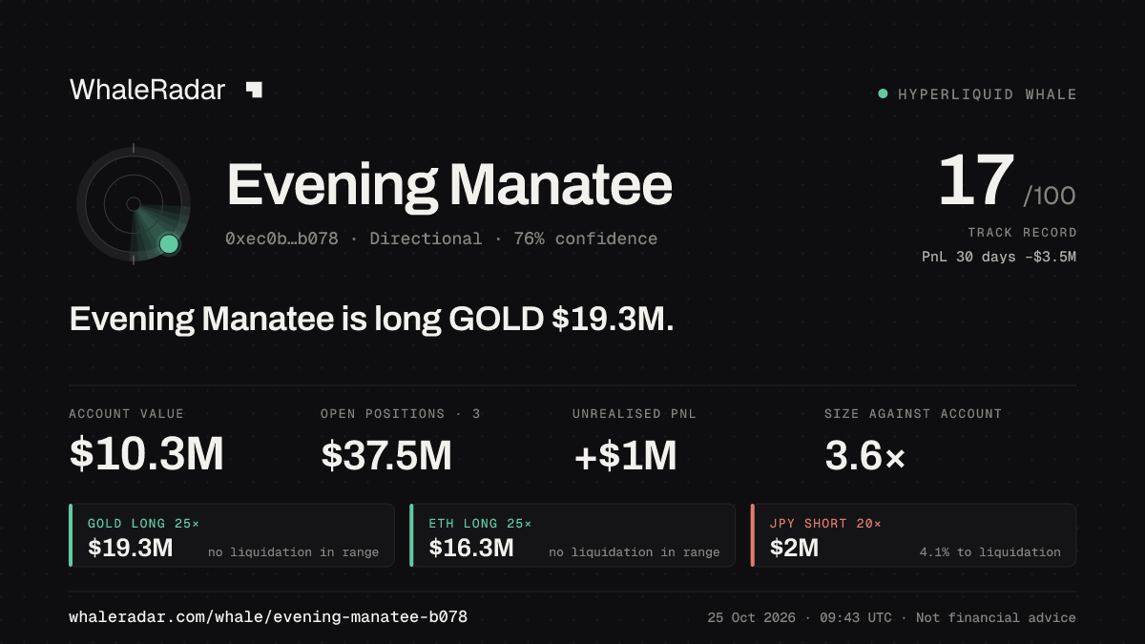This screenshot has width=1145, height=644.
Task: Click the green Hyperliquid Whale status dot
Action: click(x=883, y=93)
